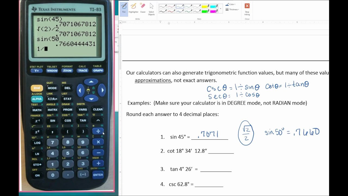Click the calculator up arrow key
This screenshot has height=196, width=348.
(91, 82)
